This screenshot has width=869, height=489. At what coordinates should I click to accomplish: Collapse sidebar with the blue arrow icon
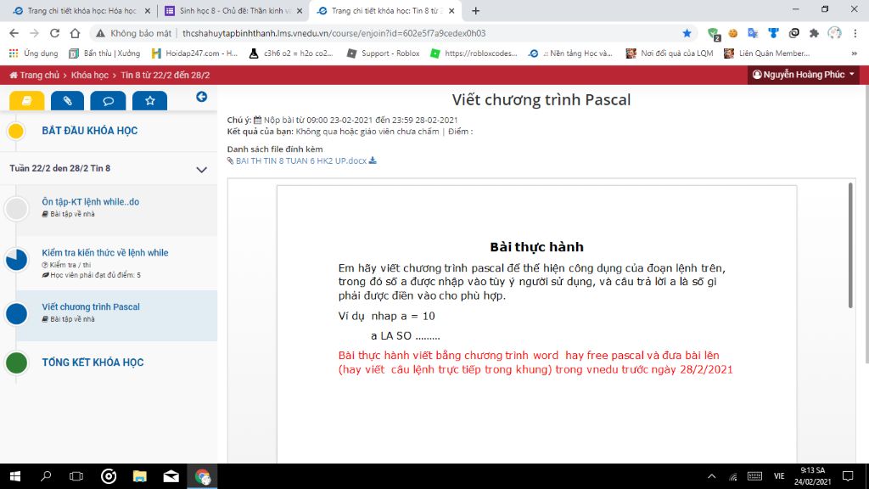click(x=202, y=97)
